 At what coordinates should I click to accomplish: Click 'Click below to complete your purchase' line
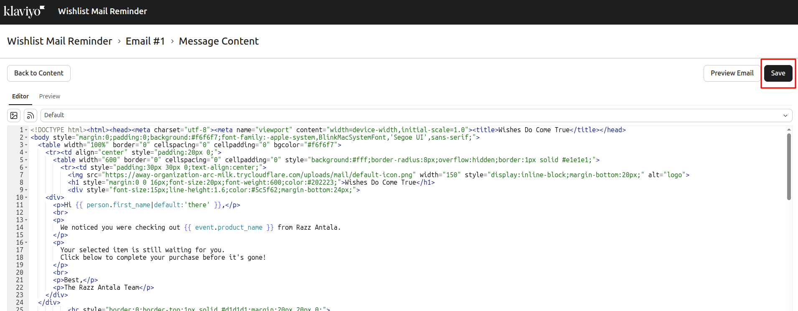pyautogui.click(x=163, y=258)
